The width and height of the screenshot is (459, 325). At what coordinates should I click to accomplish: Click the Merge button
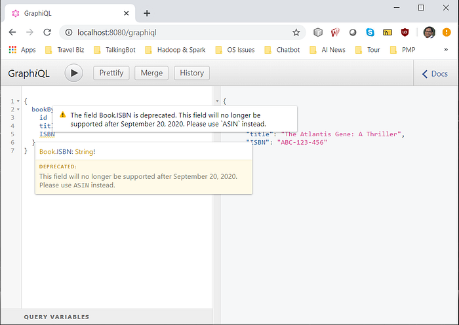point(151,73)
